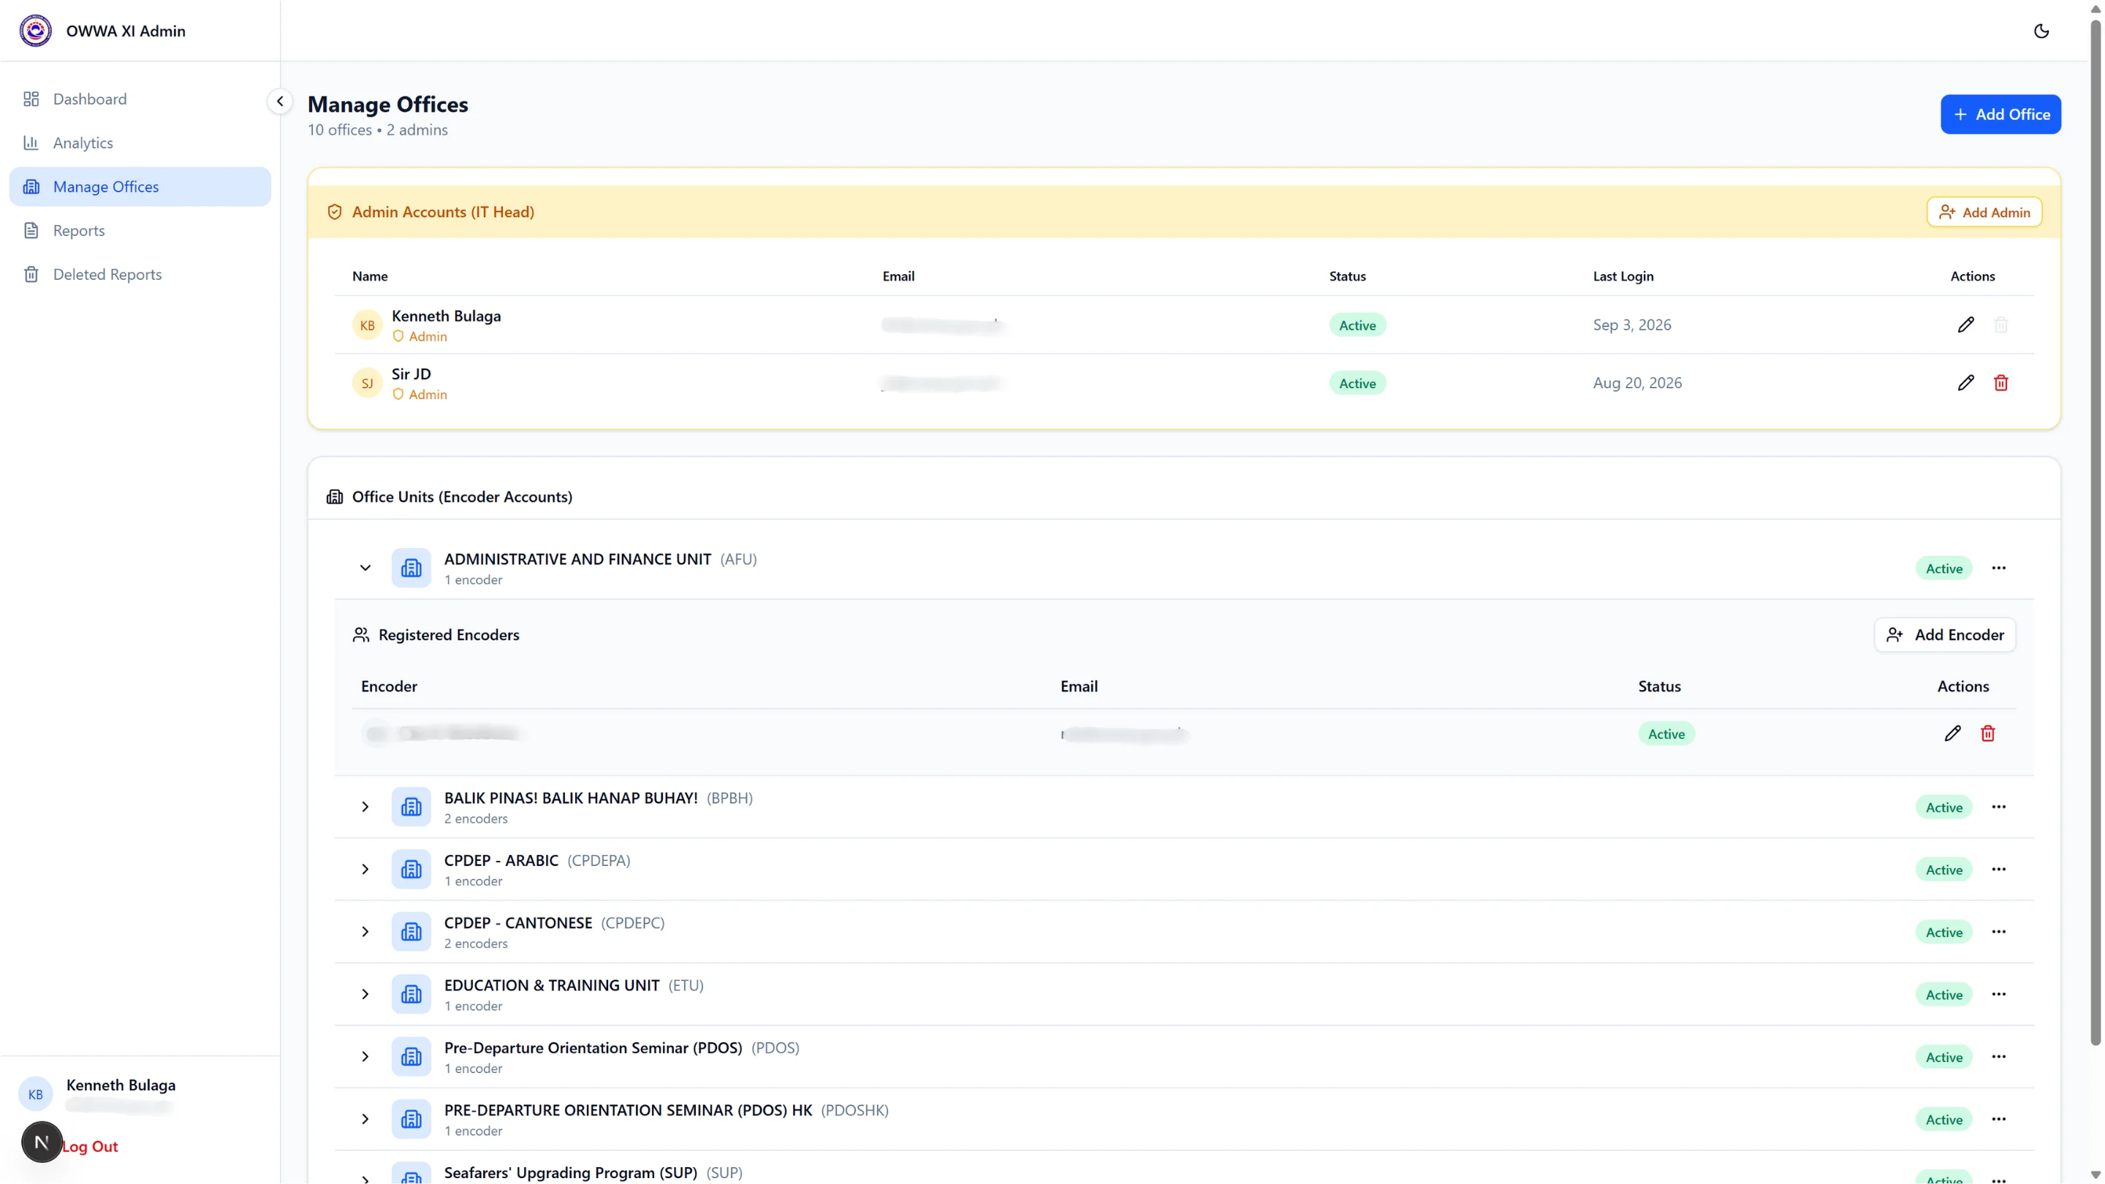Click the Add Admin button
The height and width of the screenshot is (1184, 2105).
point(1984,213)
